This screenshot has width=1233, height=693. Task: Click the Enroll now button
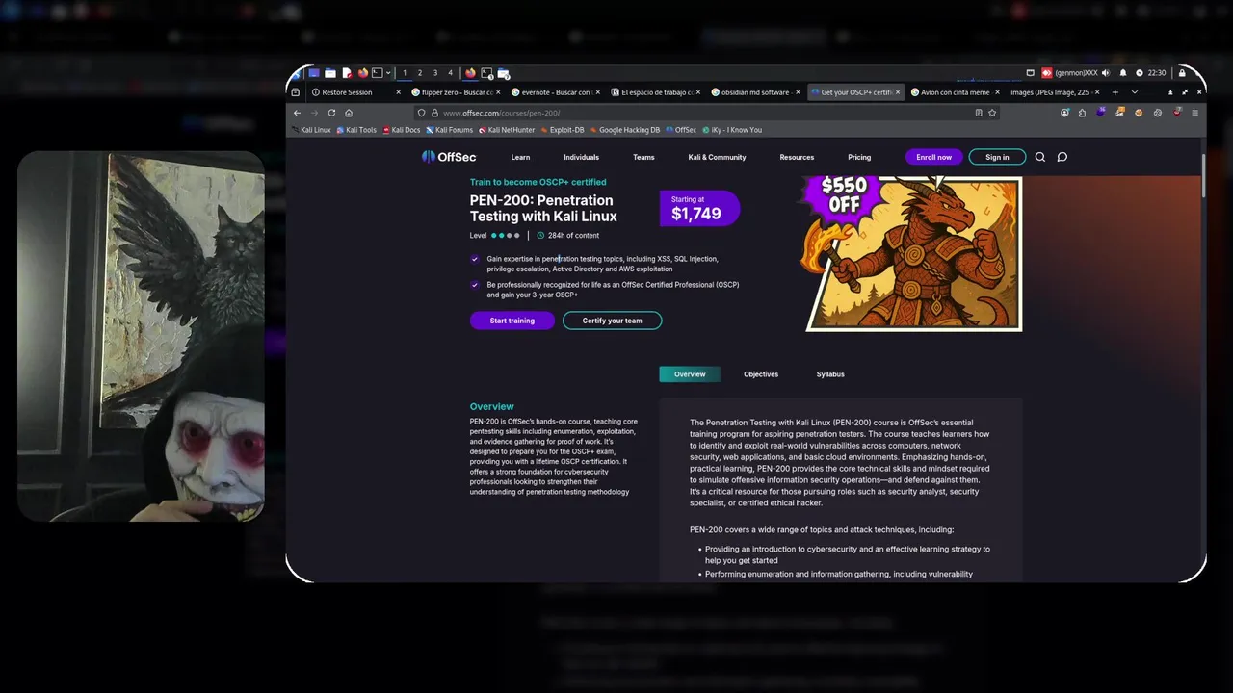click(x=933, y=157)
